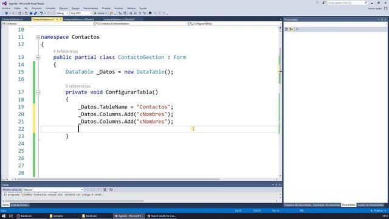Open the Ventana menu
The image size is (389, 219).
pyautogui.click(x=131, y=8)
